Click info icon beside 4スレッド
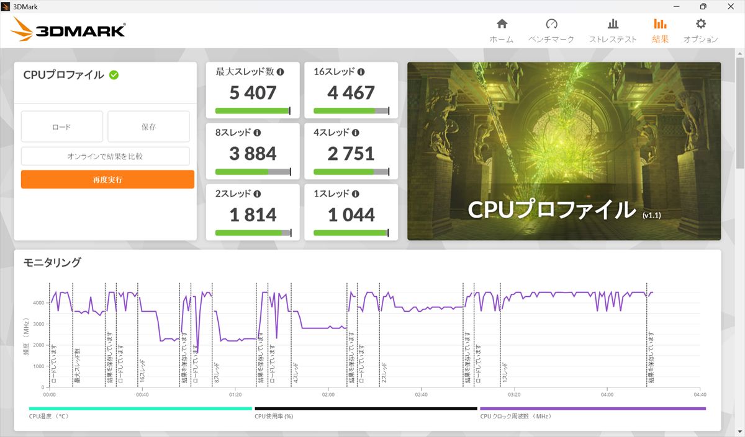Screen dimensions: 745x437 [356, 133]
